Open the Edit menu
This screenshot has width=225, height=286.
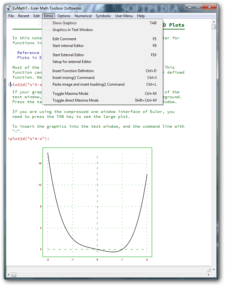(x=37, y=16)
